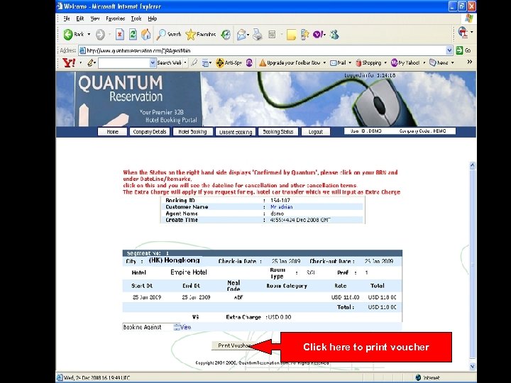The image size is (511, 383).
Task: Click the address bar URL field
Action: tap(263, 50)
